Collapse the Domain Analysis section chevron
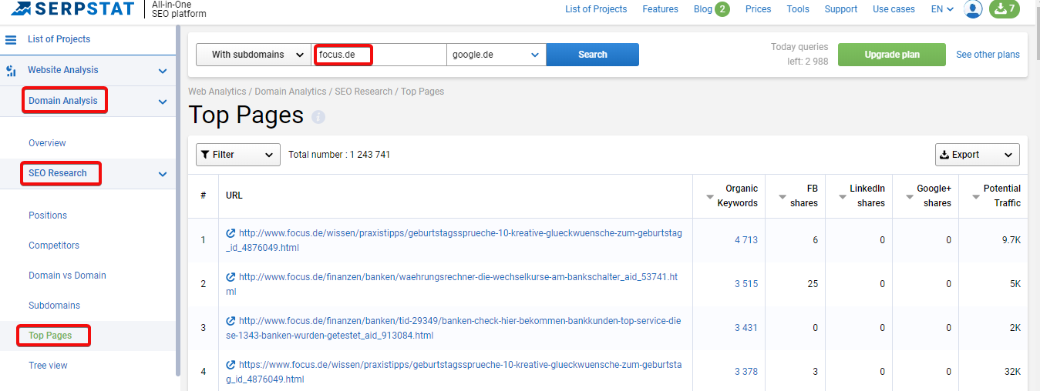 click(163, 102)
